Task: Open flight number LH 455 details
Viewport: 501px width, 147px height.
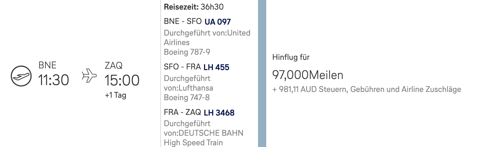Action: click(x=216, y=67)
